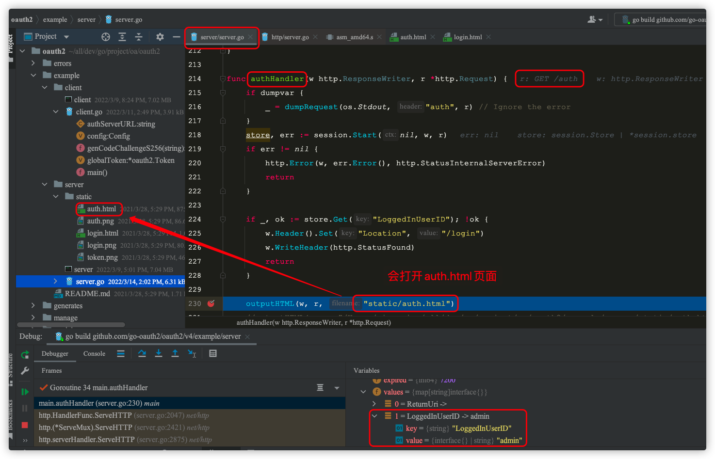Select the main() function under client.go
Screen dimensions: 715x459
(97, 173)
